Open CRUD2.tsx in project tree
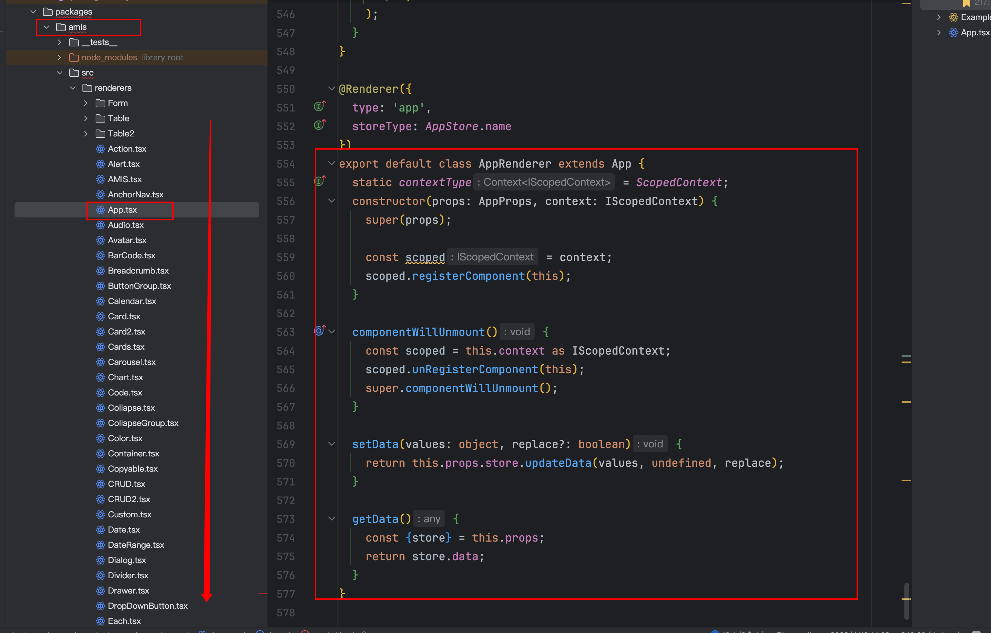 click(x=129, y=499)
